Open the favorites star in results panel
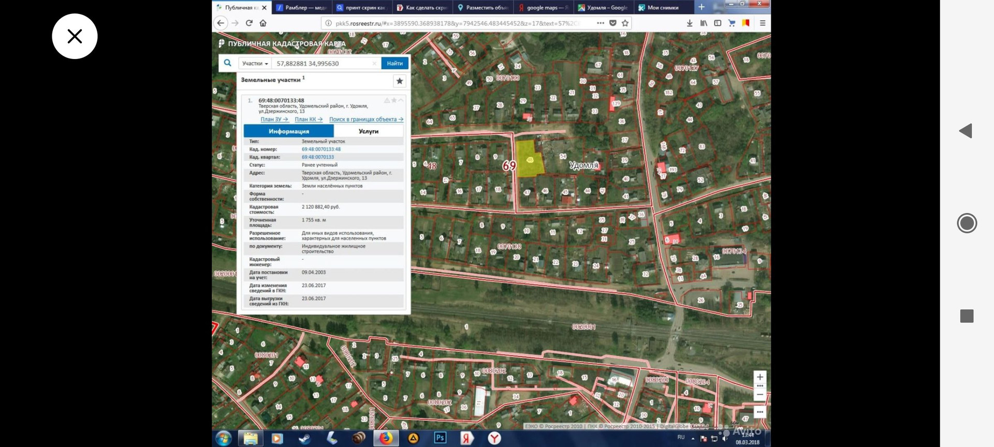This screenshot has width=994, height=447. (399, 81)
